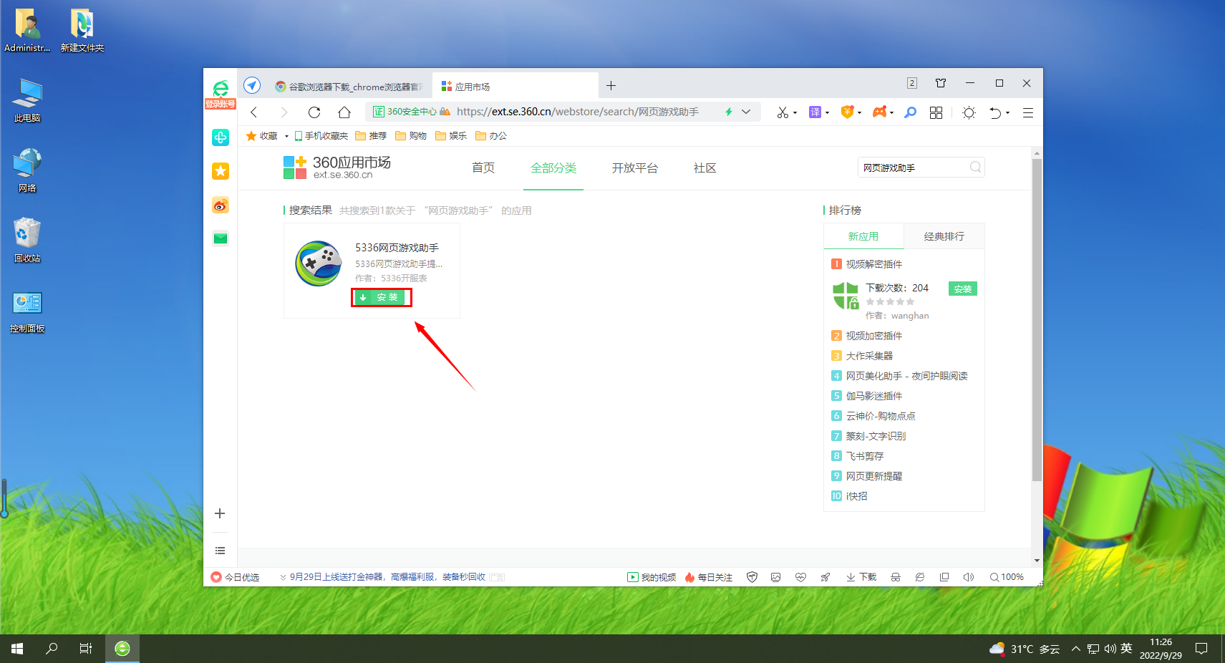Click the undo closed tab arrow icon
Viewport: 1225px width, 663px height.
click(x=995, y=112)
